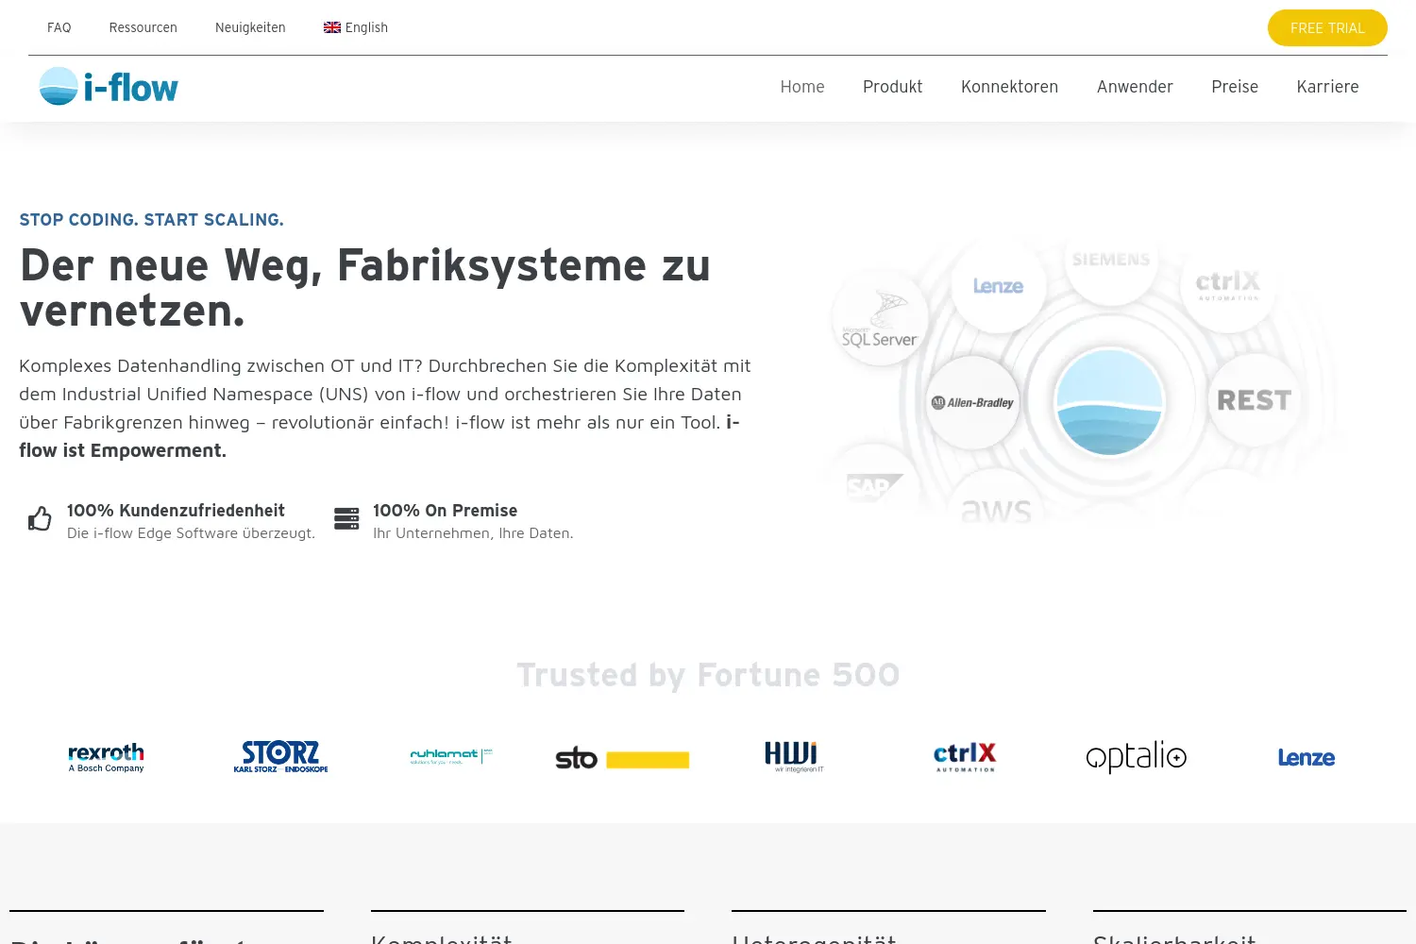Viewport: 1416px width, 944px height.
Task: Click the 'Trusted by Fortune 500' heading
Action: (x=708, y=676)
